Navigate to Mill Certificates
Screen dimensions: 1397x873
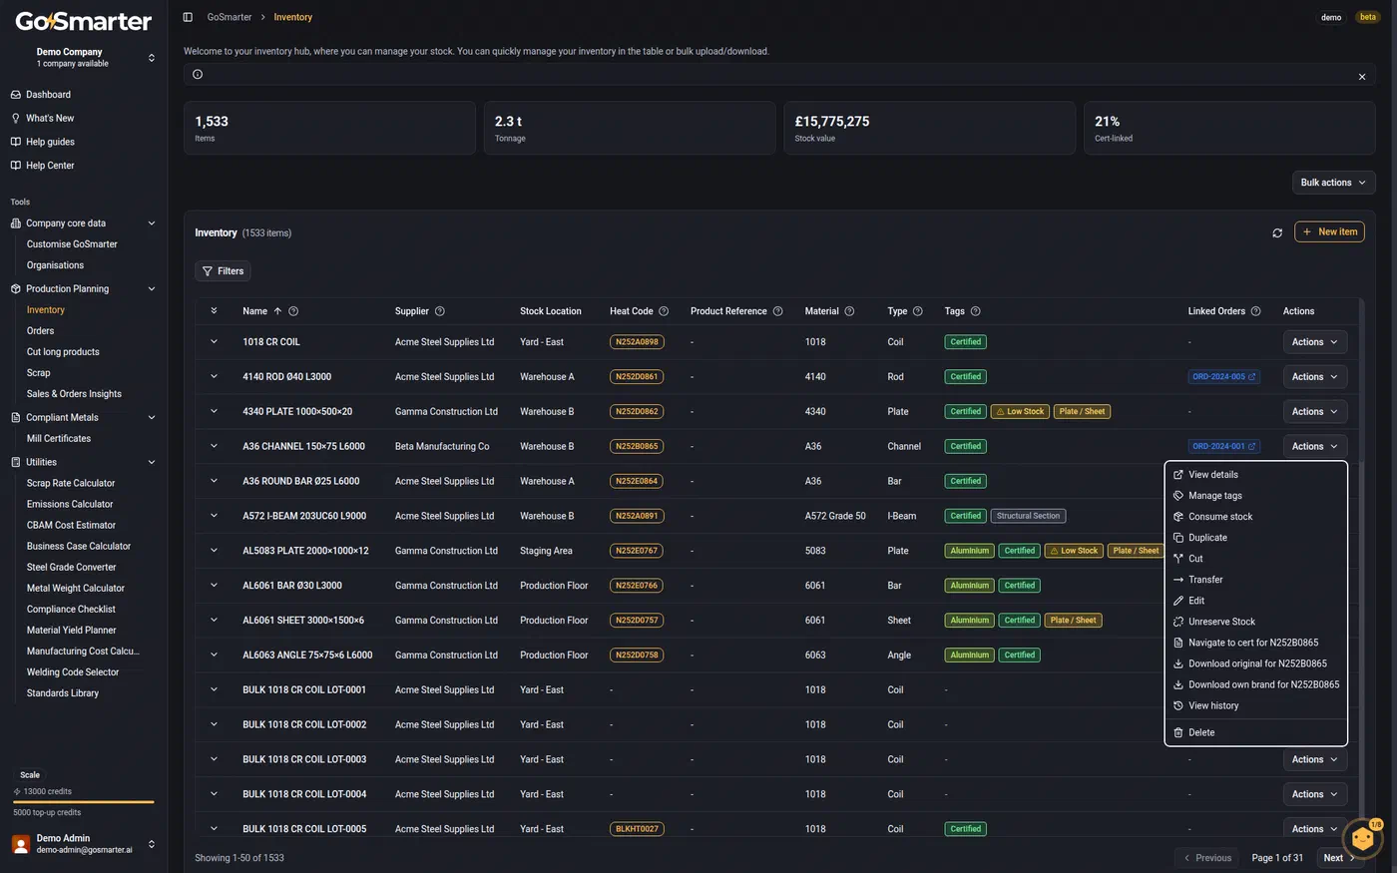[59, 439]
